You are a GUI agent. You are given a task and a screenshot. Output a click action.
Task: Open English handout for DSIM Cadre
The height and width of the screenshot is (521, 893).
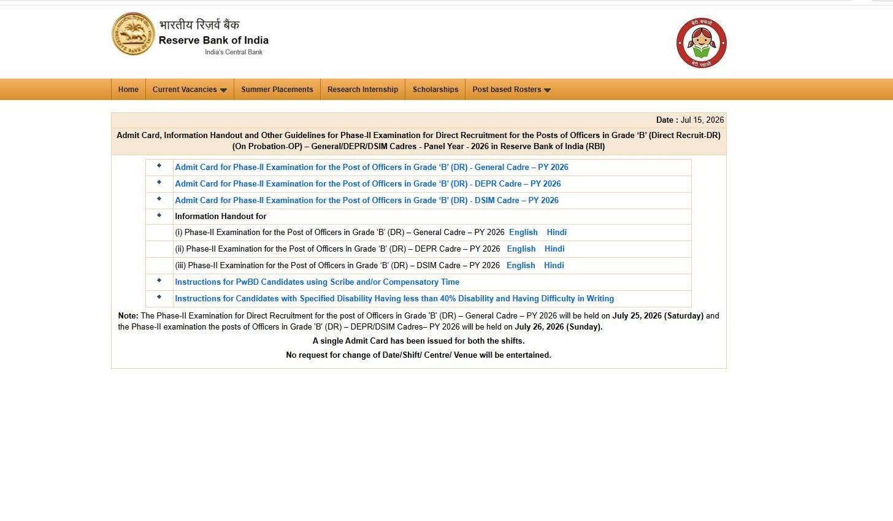pos(521,266)
